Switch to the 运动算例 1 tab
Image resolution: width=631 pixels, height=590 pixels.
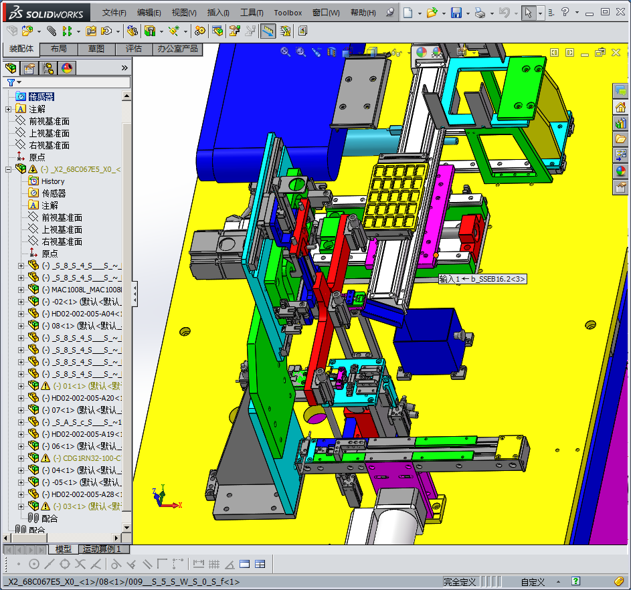tap(102, 549)
